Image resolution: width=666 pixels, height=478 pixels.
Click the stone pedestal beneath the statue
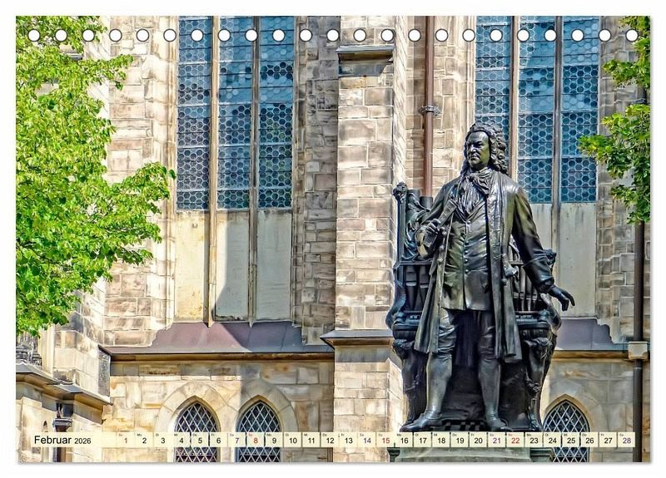pyautogui.click(x=462, y=454)
